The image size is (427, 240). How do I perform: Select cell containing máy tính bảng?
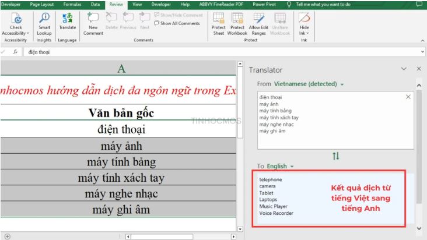(x=118, y=162)
